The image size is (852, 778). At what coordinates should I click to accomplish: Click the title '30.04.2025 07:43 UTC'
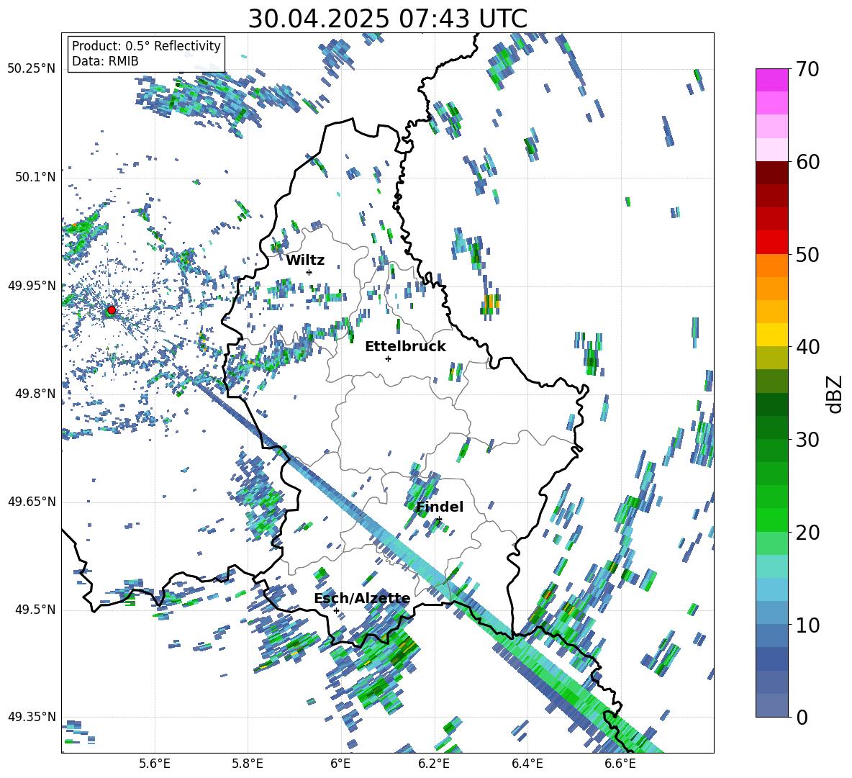[x=387, y=19]
